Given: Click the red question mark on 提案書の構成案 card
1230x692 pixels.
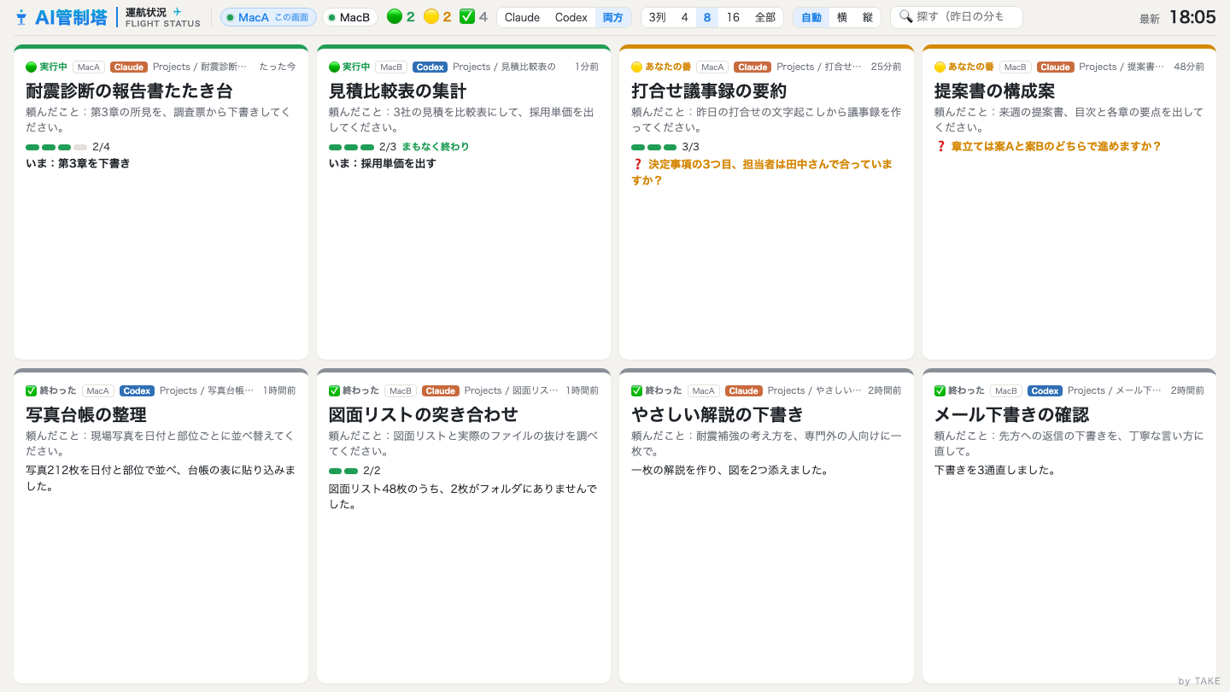Looking at the screenshot, I should [940, 146].
